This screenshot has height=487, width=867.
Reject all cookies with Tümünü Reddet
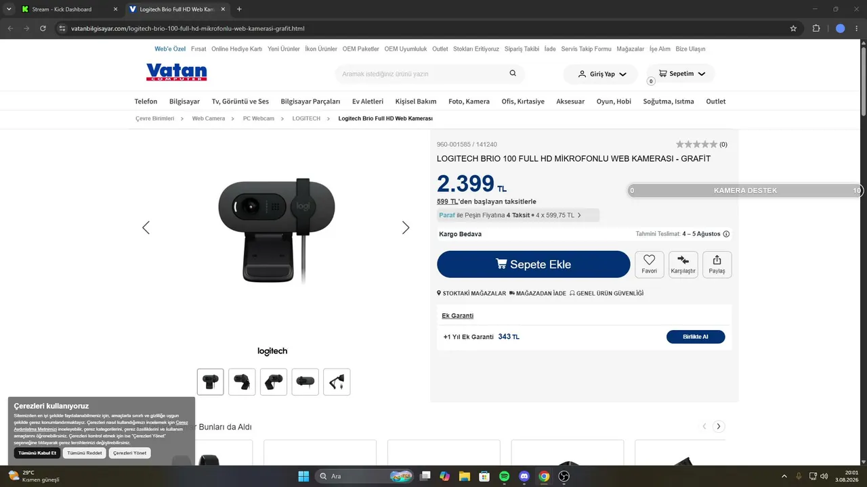[x=85, y=453]
